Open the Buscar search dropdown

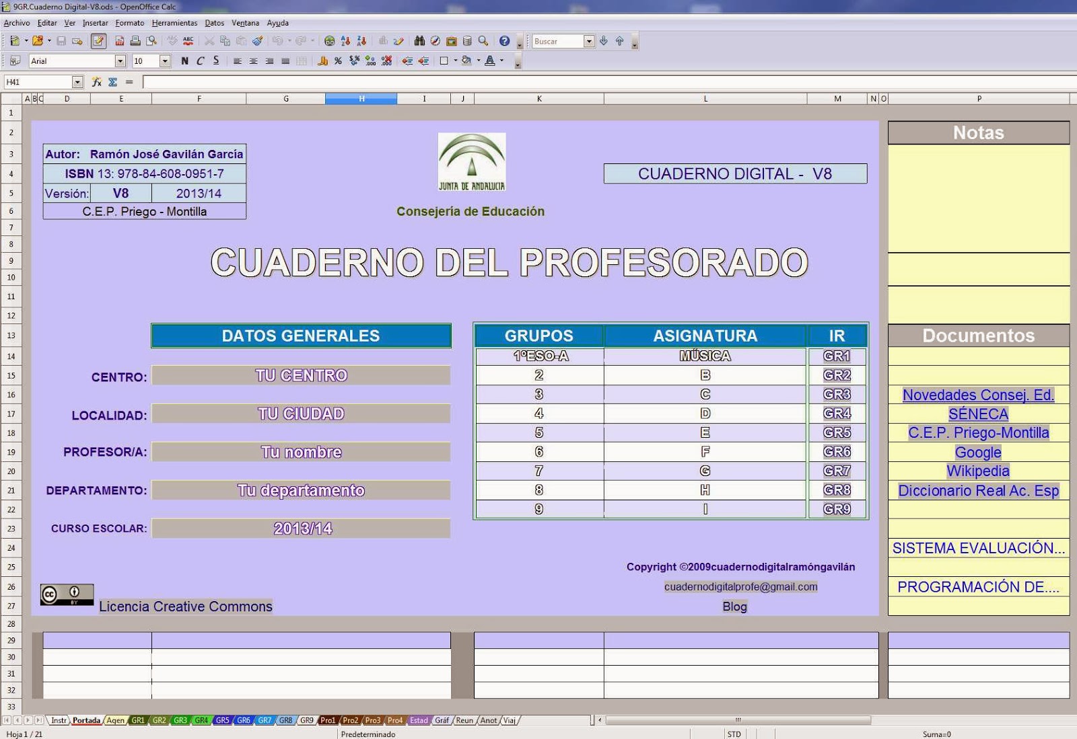tap(589, 41)
